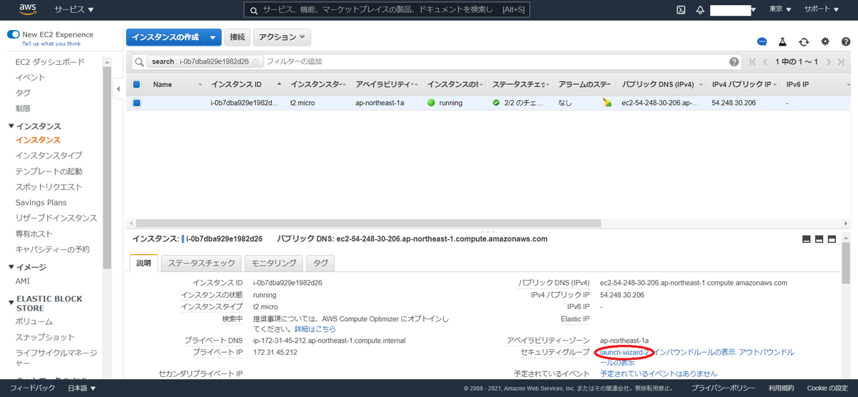Screen dimensions: 858x397
Task: Open ボリューム in sidebar
Action: pos(34,321)
